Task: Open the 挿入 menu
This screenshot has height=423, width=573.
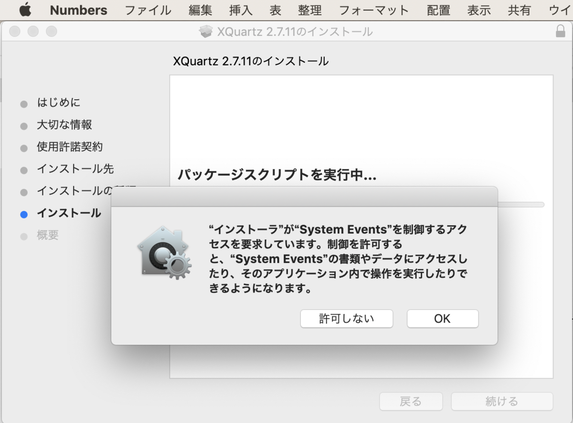Action: (x=241, y=10)
